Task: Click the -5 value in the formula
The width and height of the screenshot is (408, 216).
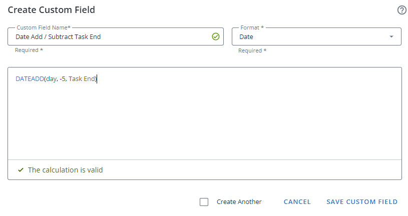Action: (63, 79)
